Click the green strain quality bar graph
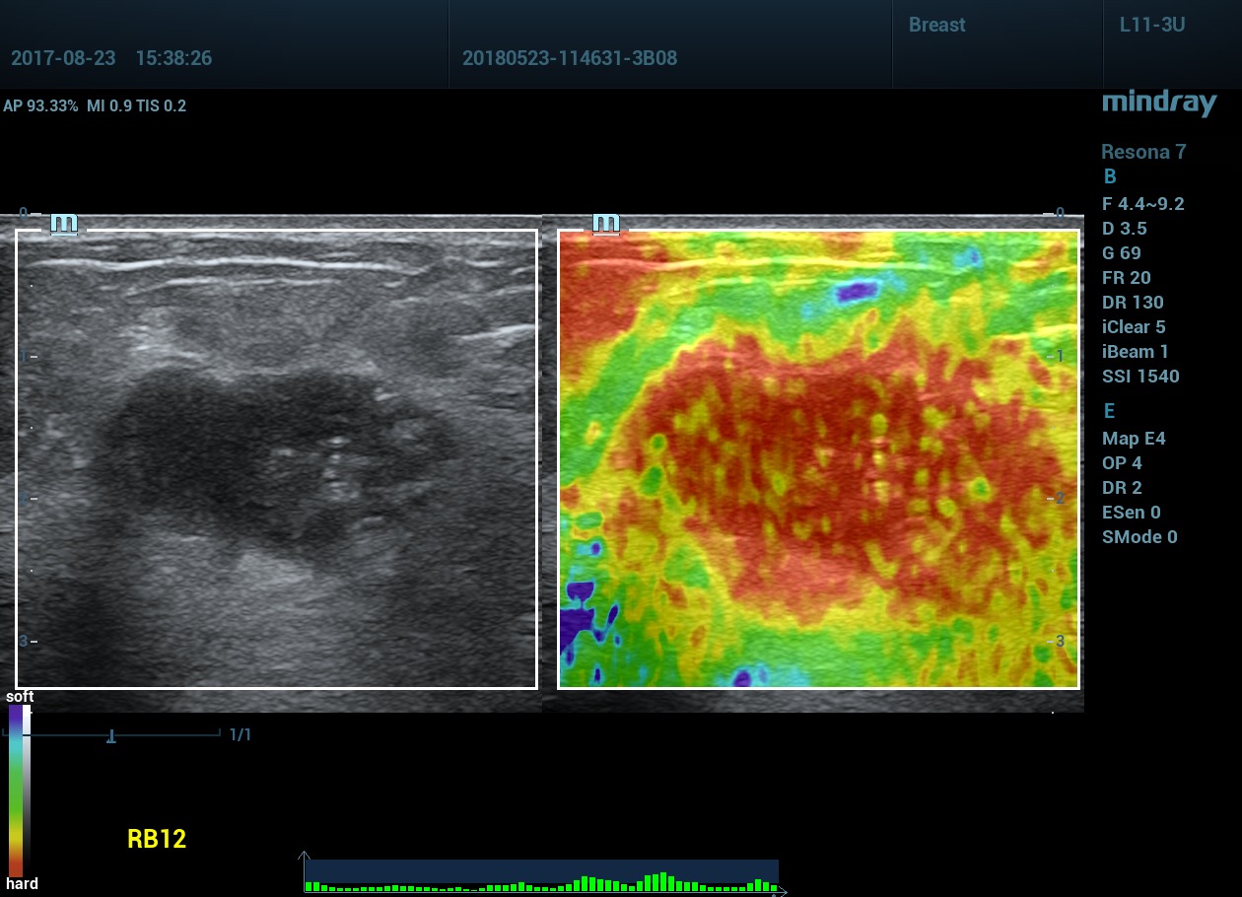The width and height of the screenshot is (1242, 897). (540, 882)
